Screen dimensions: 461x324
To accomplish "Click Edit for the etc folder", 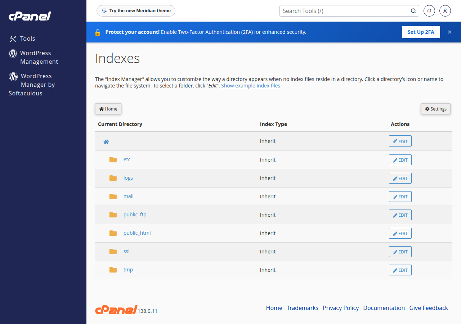I will coord(400,160).
